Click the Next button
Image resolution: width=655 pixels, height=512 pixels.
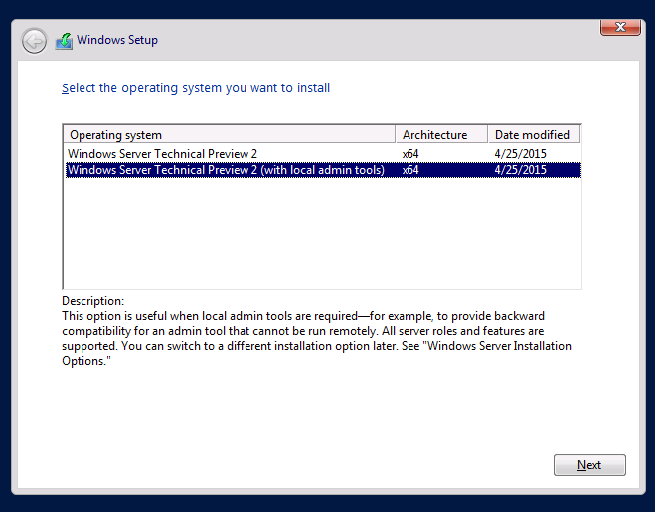coord(589,465)
